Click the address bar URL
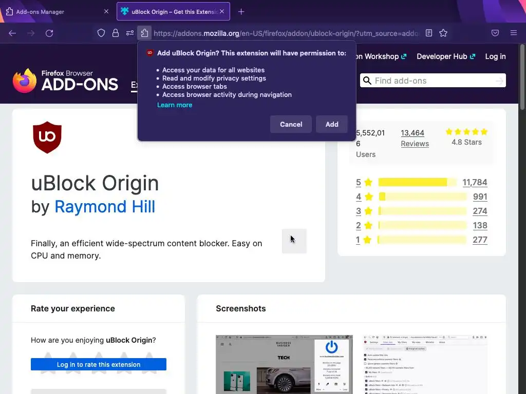 pos(286,33)
